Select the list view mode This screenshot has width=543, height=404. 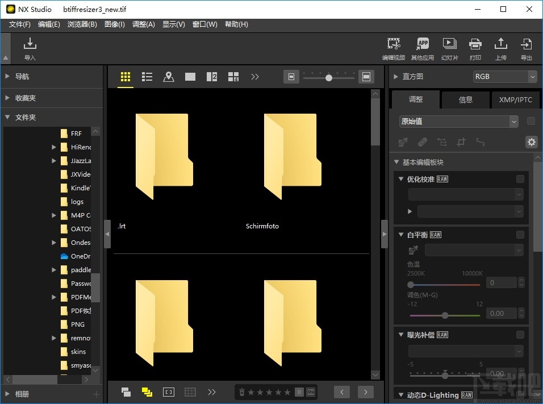pos(147,76)
